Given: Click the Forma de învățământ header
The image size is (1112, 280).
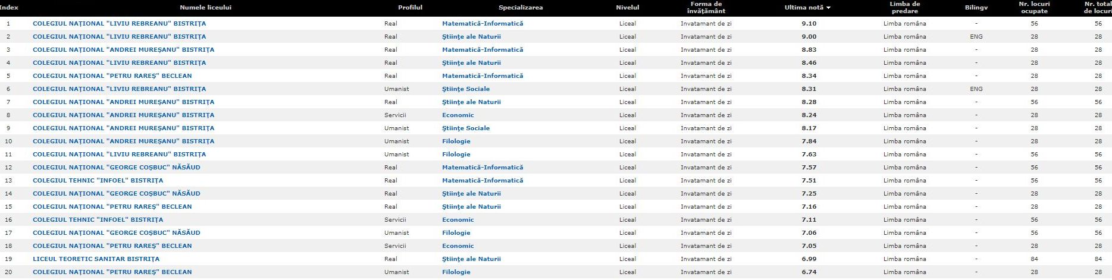Looking at the screenshot, I should [x=706, y=8].
